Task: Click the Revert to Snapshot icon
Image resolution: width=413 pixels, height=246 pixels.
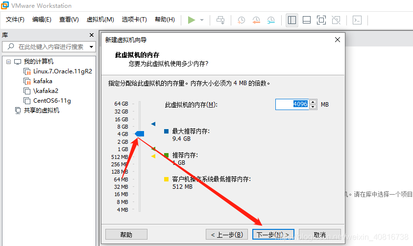Action: coord(256,20)
